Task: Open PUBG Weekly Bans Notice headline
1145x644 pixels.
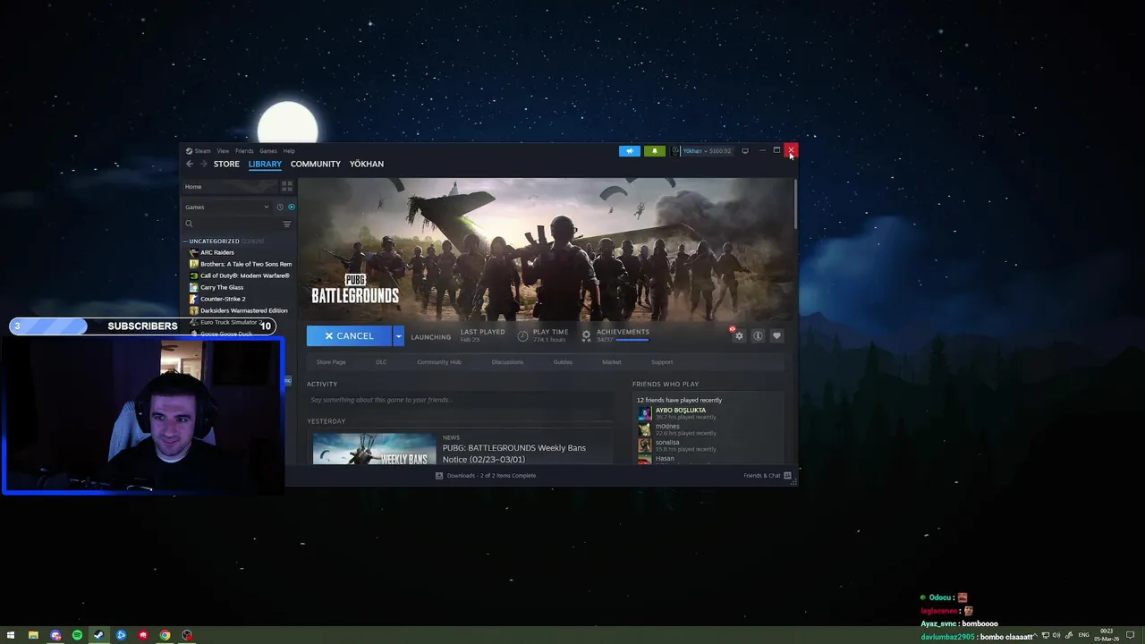Action: pyautogui.click(x=514, y=453)
